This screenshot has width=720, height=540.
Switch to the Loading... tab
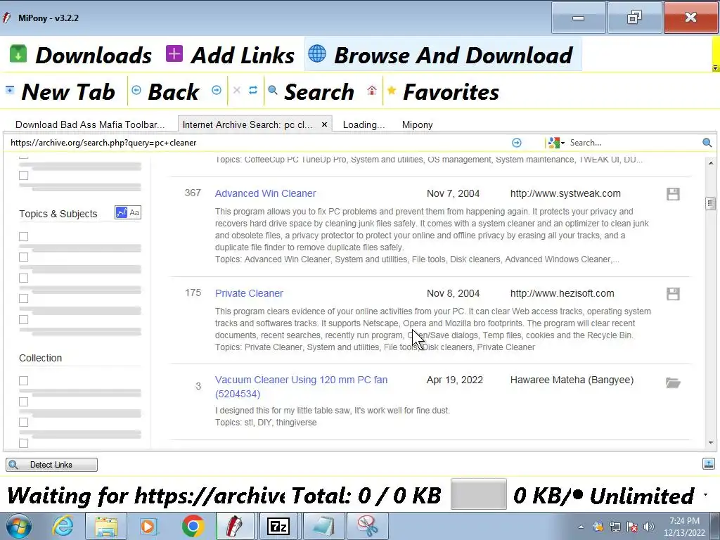tap(364, 124)
